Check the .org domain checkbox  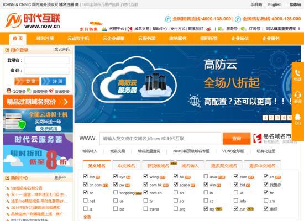tap(176, 208)
